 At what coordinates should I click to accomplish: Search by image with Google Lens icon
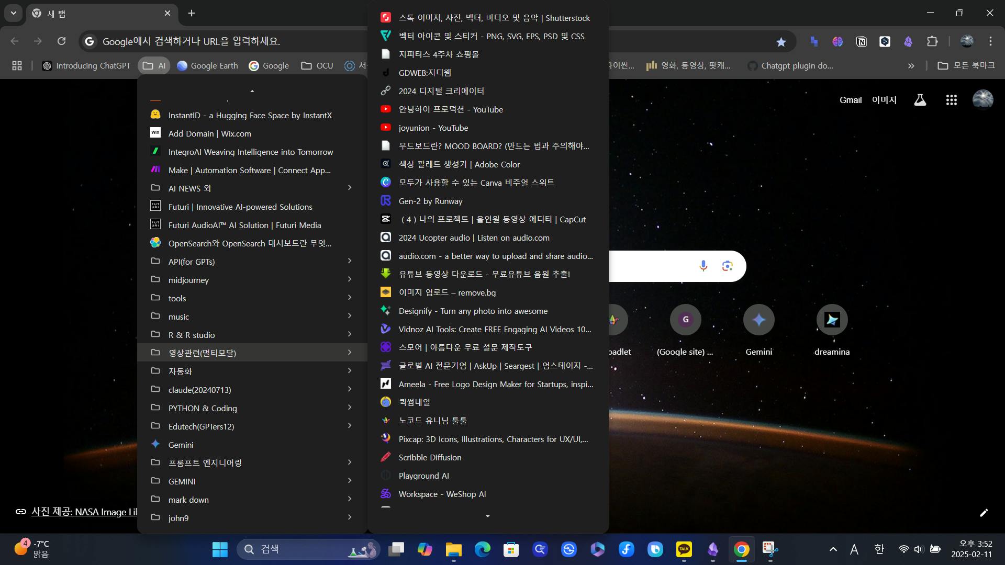pos(727,266)
